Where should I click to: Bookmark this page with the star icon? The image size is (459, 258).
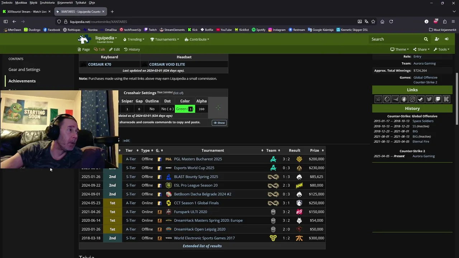373,21
